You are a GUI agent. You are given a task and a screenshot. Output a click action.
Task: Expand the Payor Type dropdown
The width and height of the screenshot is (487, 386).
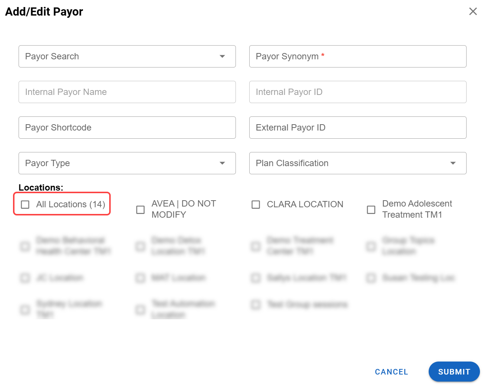(x=222, y=163)
